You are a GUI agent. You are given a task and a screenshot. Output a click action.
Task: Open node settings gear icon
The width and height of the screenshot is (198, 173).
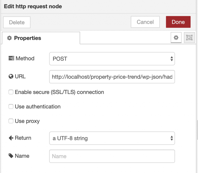[x=176, y=38]
